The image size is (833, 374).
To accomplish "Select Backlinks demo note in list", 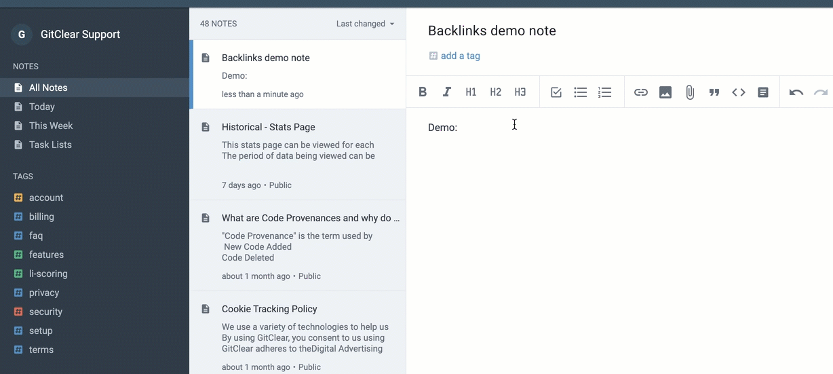I will 298,75.
